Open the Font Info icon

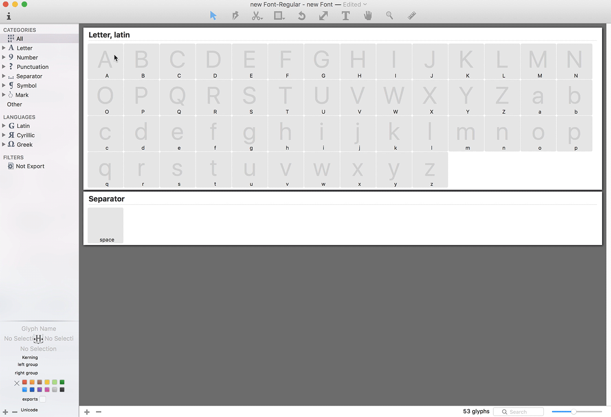[x=9, y=16]
